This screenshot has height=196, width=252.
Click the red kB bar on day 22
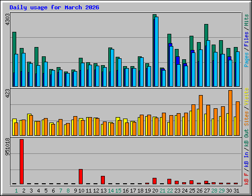pyautogui.click(x=169, y=181)
